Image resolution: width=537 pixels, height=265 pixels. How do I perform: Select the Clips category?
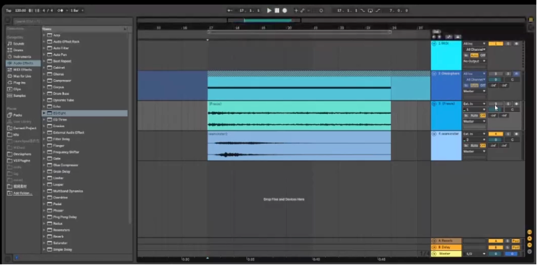(15, 89)
